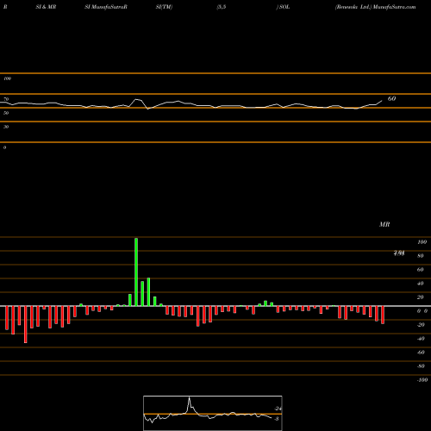Image resolution: width=431 pixels, height=431 pixels.
Task: Click the 'SI & MR' header text
Action: (x=46, y=7)
